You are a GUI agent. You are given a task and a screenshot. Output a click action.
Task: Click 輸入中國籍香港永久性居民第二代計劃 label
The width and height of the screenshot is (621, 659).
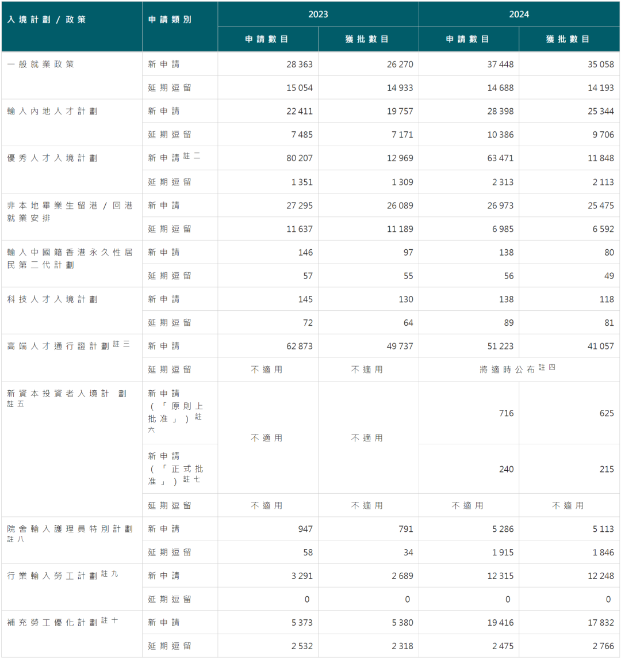tap(70, 258)
